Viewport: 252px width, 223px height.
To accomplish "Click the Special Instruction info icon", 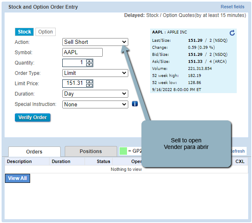I will tap(135, 104).
